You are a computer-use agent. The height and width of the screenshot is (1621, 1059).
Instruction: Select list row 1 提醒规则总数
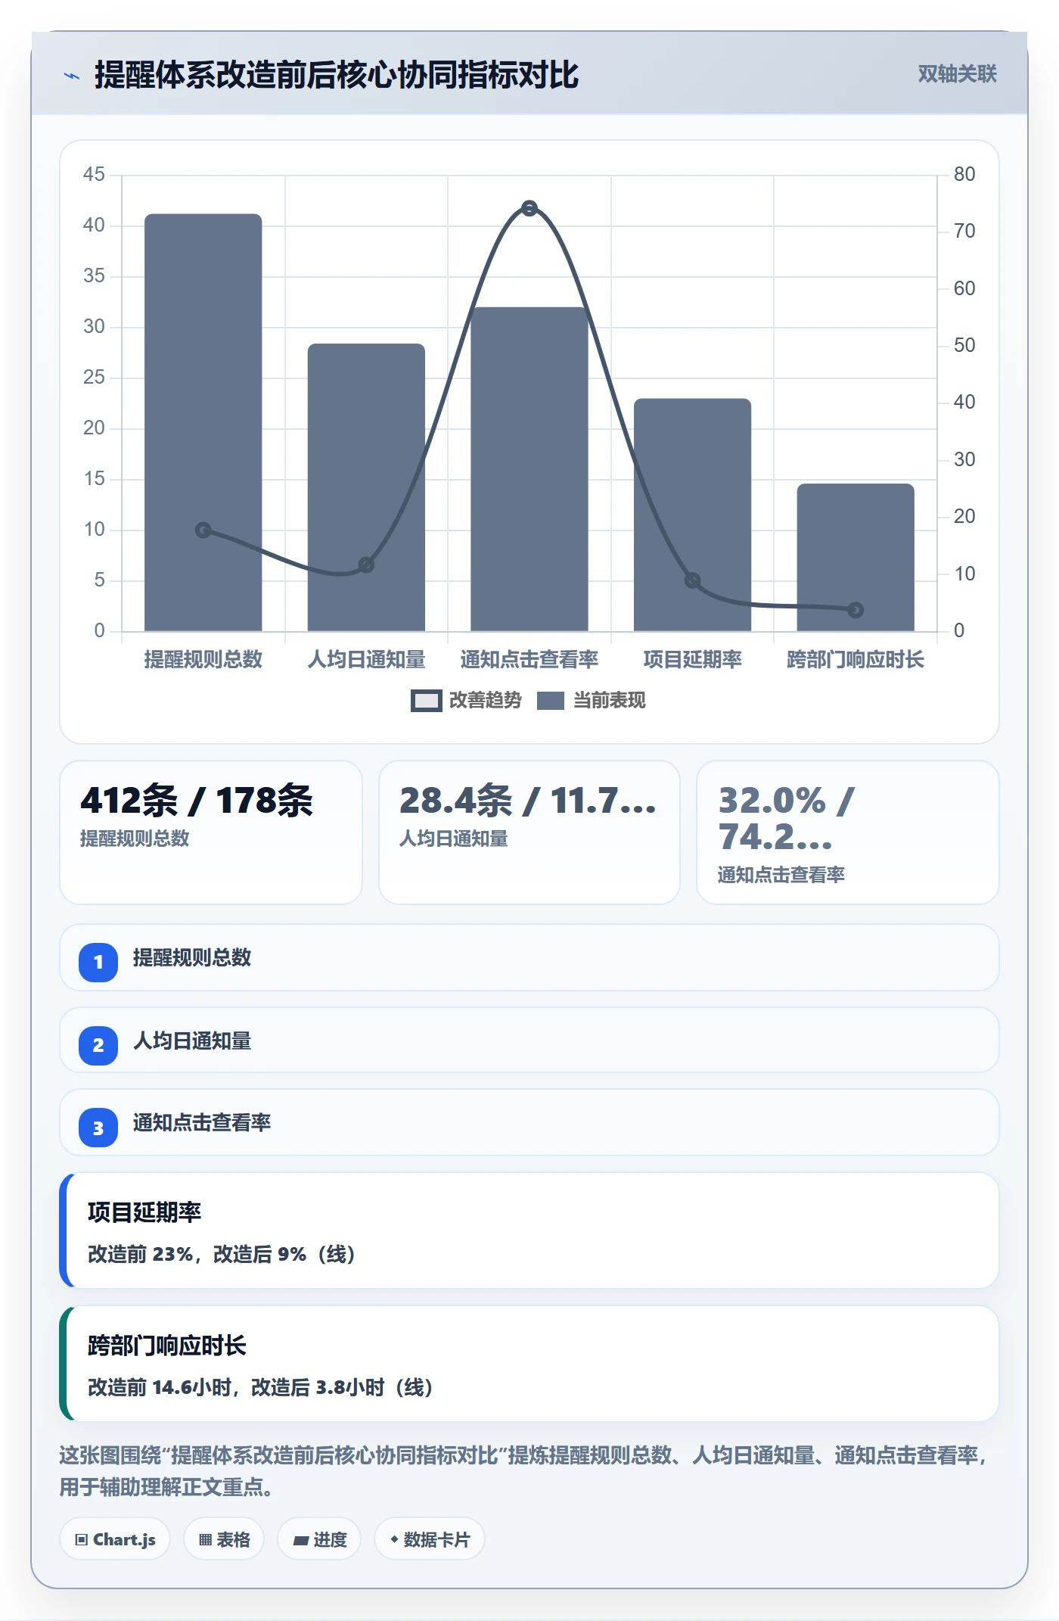pos(529,957)
